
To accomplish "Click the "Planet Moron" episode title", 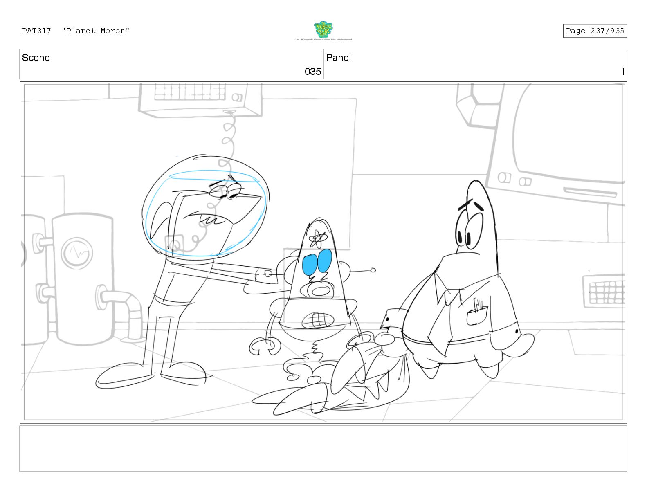I will pyautogui.click(x=96, y=31).
